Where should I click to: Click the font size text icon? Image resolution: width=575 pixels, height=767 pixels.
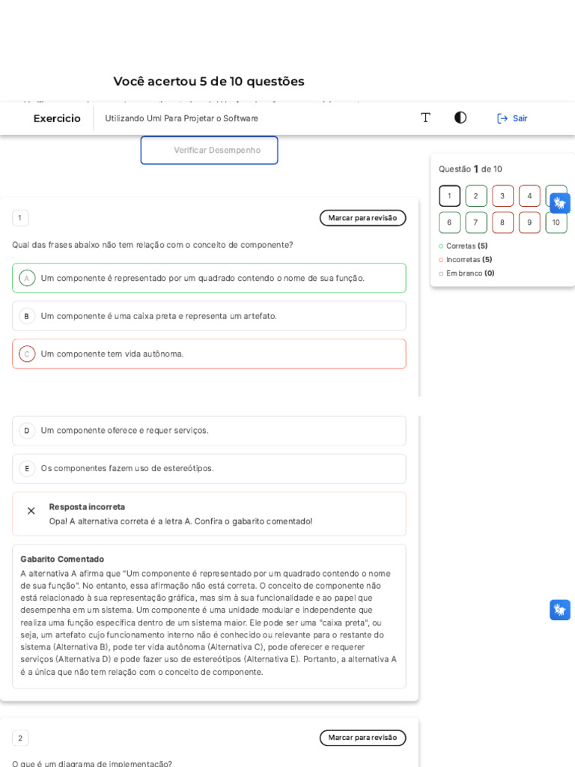[x=425, y=118]
